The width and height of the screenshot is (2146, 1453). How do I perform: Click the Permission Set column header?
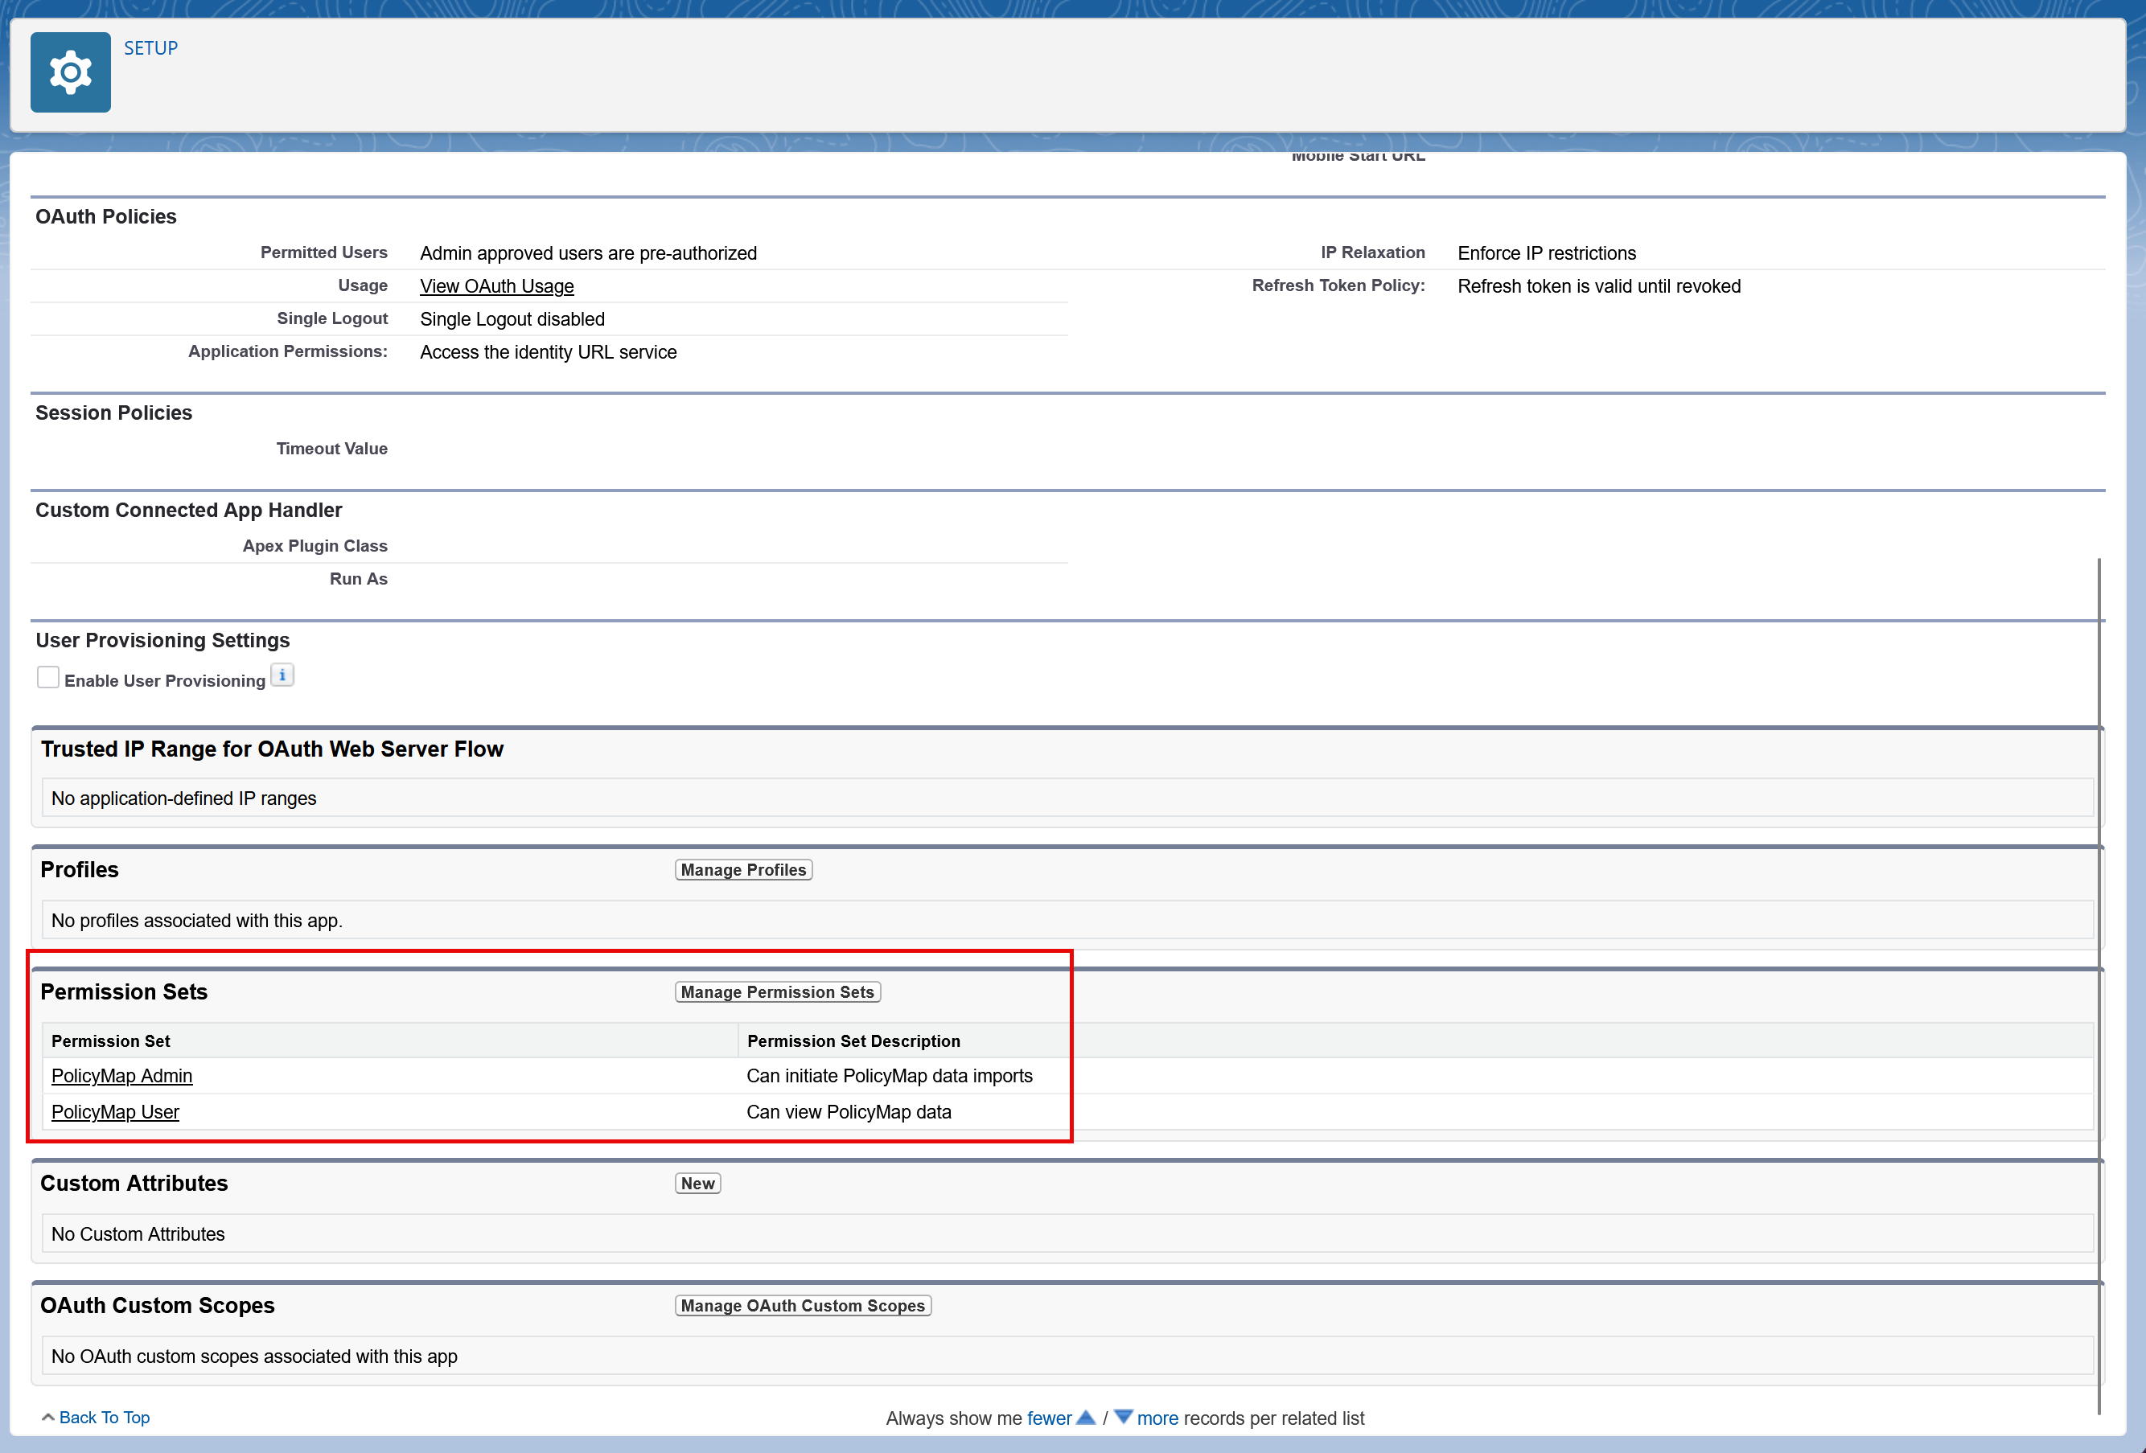111,1040
